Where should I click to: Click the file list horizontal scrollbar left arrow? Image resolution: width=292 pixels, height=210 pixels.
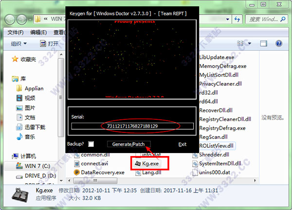pos(69,180)
